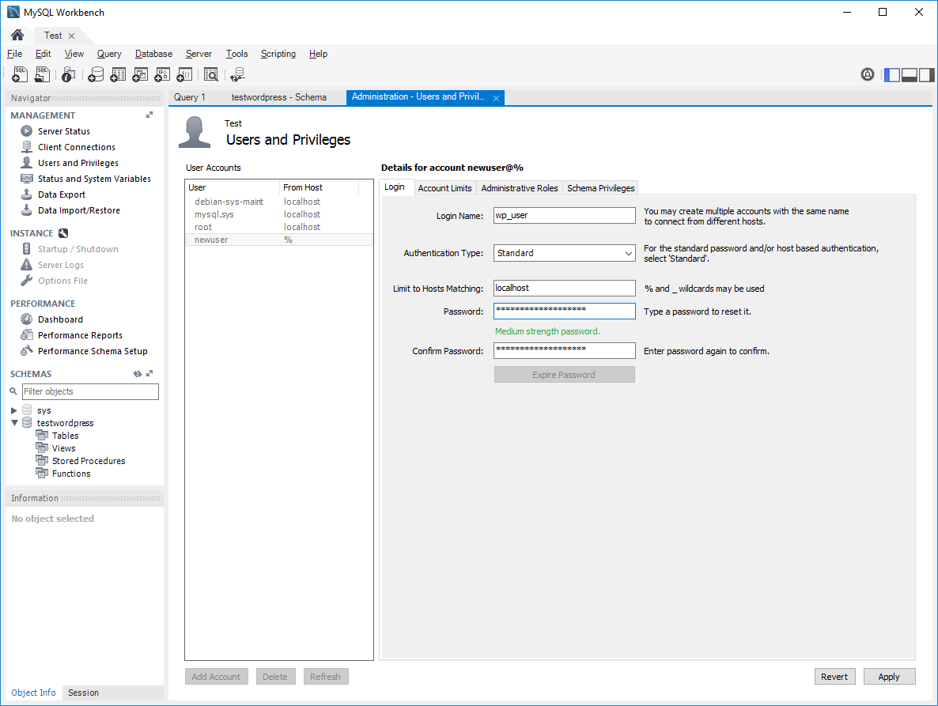The height and width of the screenshot is (706, 938).
Task: Revert the account changes
Action: pos(834,677)
